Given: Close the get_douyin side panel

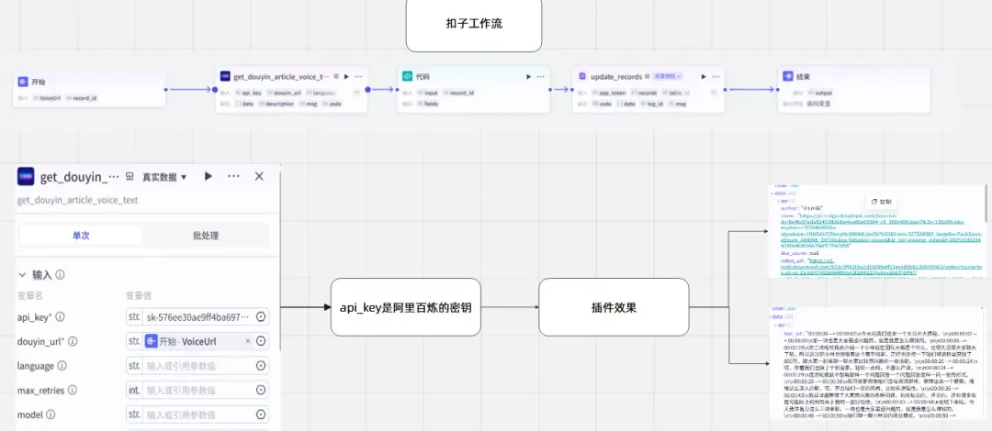Looking at the screenshot, I should pyautogui.click(x=259, y=176).
